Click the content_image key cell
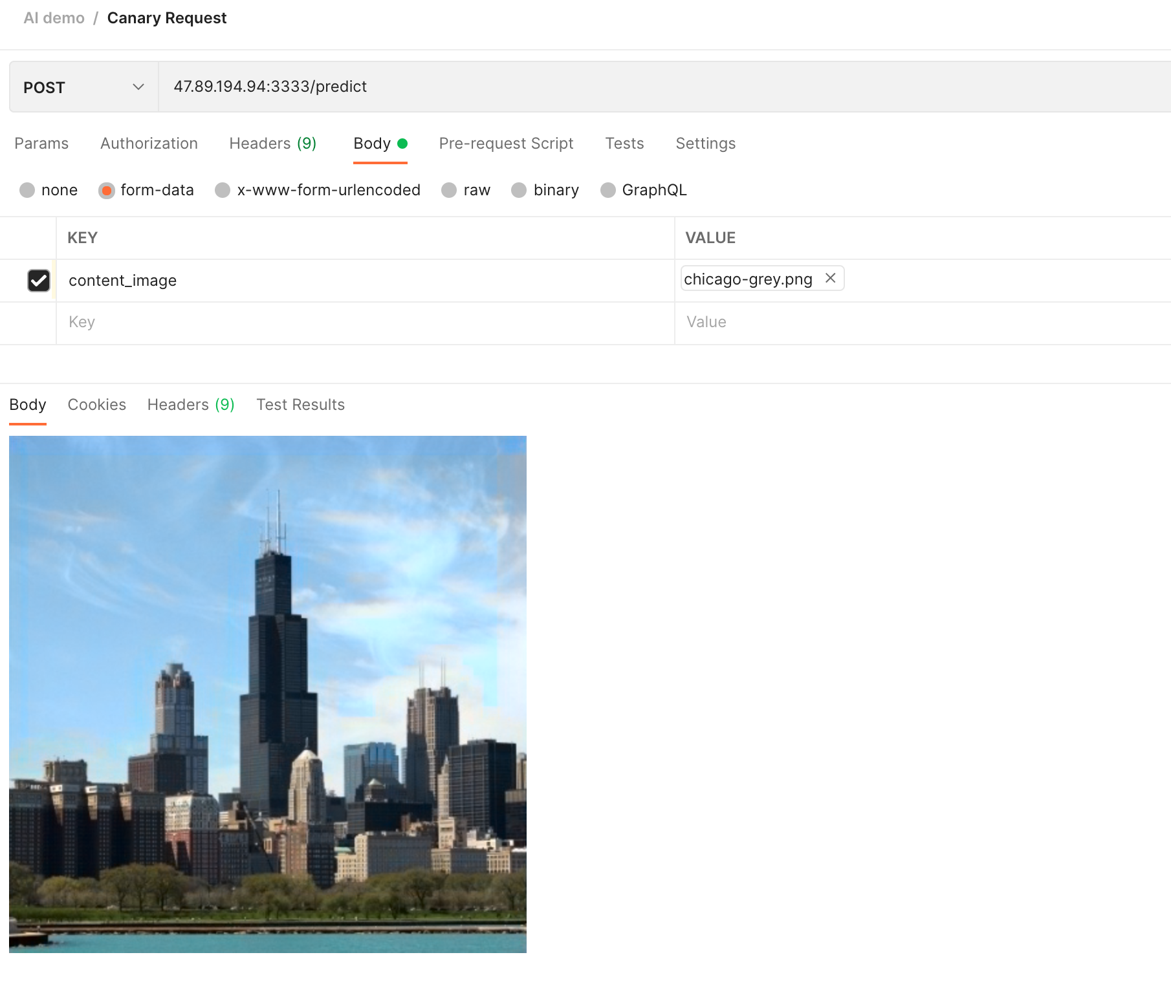Image resolution: width=1171 pixels, height=988 pixels. tap(366, 281)
